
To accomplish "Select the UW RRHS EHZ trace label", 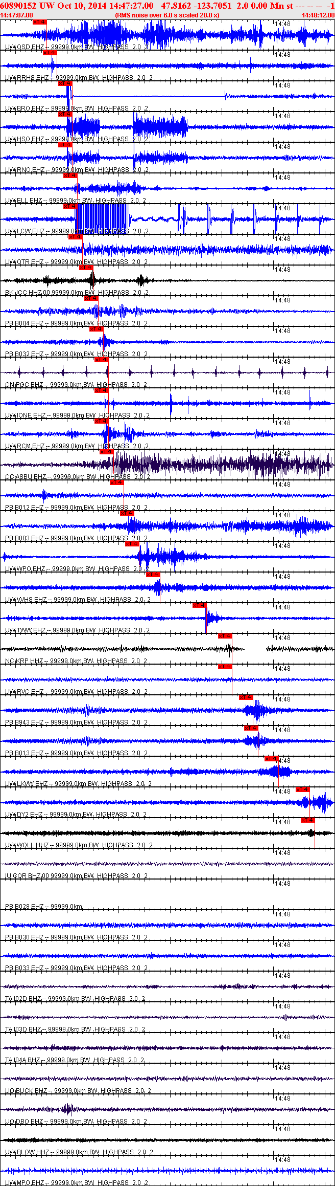I will coord(79,78).
